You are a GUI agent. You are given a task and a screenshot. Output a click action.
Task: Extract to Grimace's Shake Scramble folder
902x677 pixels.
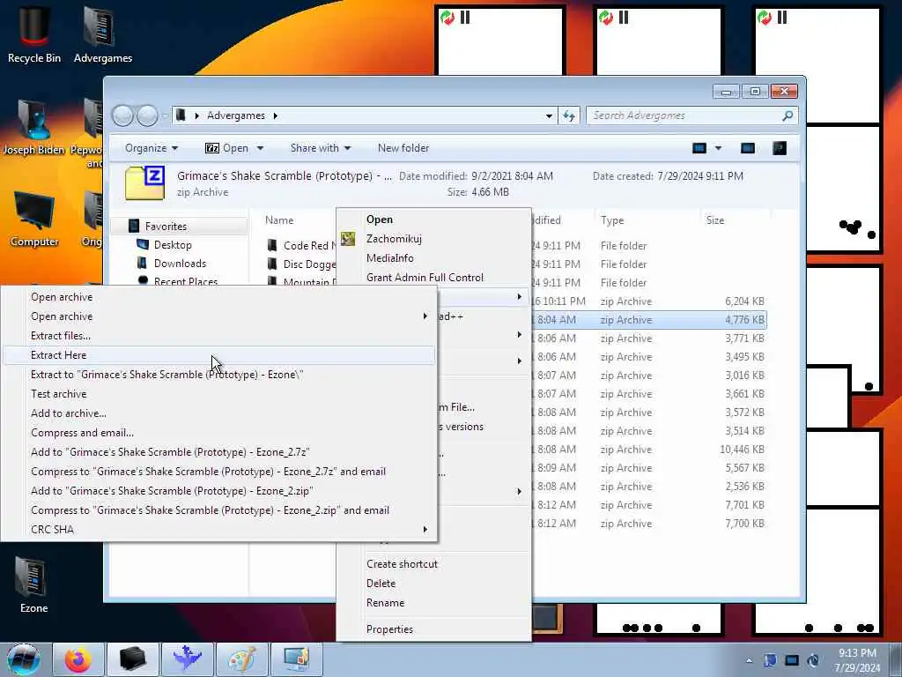tap(218, 375)
